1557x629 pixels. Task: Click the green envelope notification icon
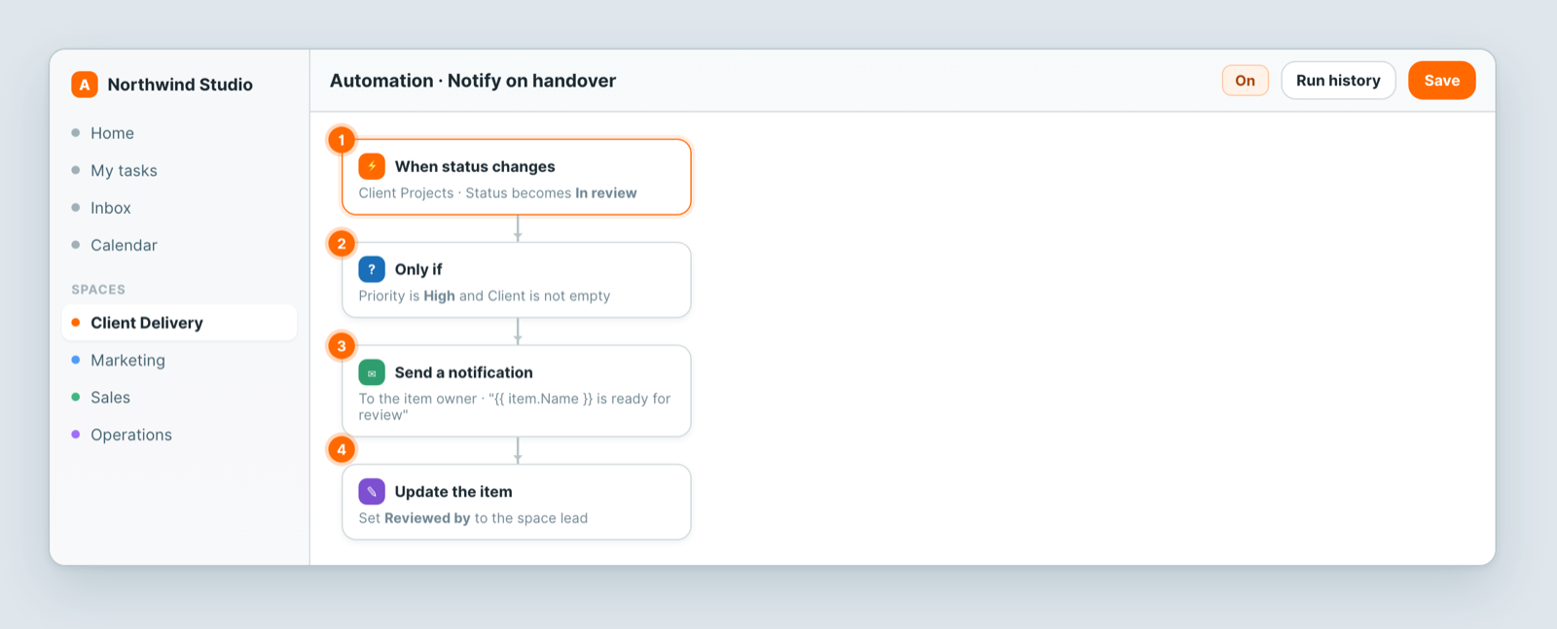tap(372, 372)
